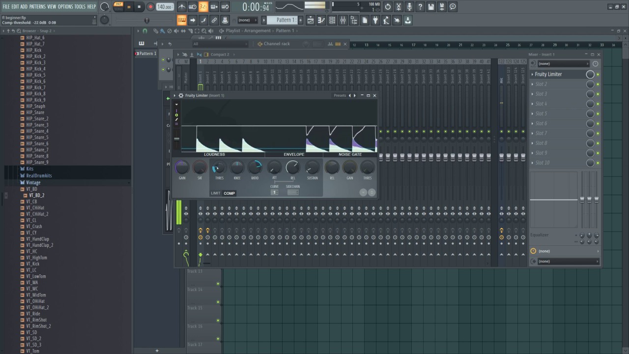Pause playback with the pause button
Viewport: 629px width, 354px height.
pos(129,7)
